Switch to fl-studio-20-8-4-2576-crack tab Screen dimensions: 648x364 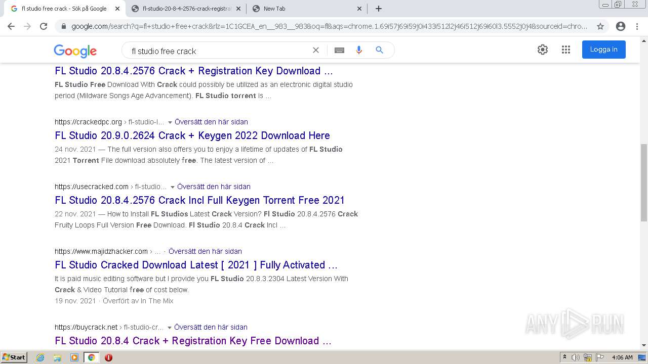point(185,9)
